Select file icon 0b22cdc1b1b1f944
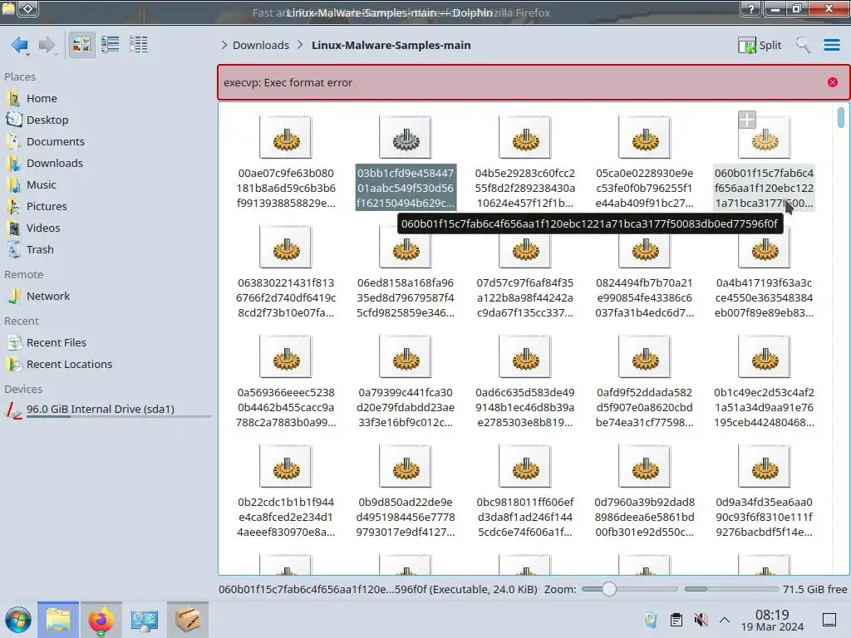Screen dimensions: 851x638 coord(286,467)
